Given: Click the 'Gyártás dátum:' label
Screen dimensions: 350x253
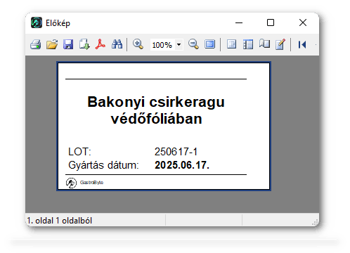Looking at the screenshot, I should tap(103, 165).
